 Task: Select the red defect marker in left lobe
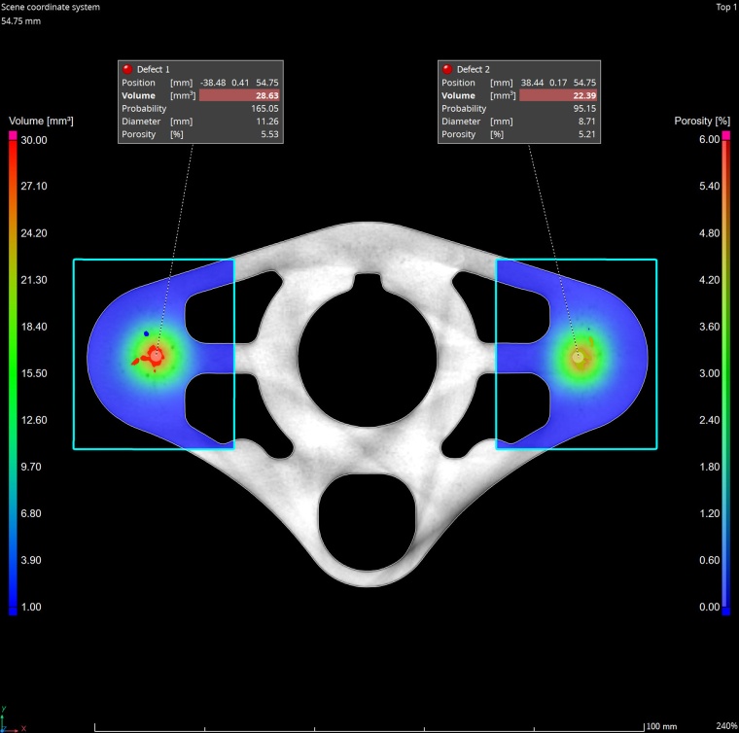tap(156, 357)
